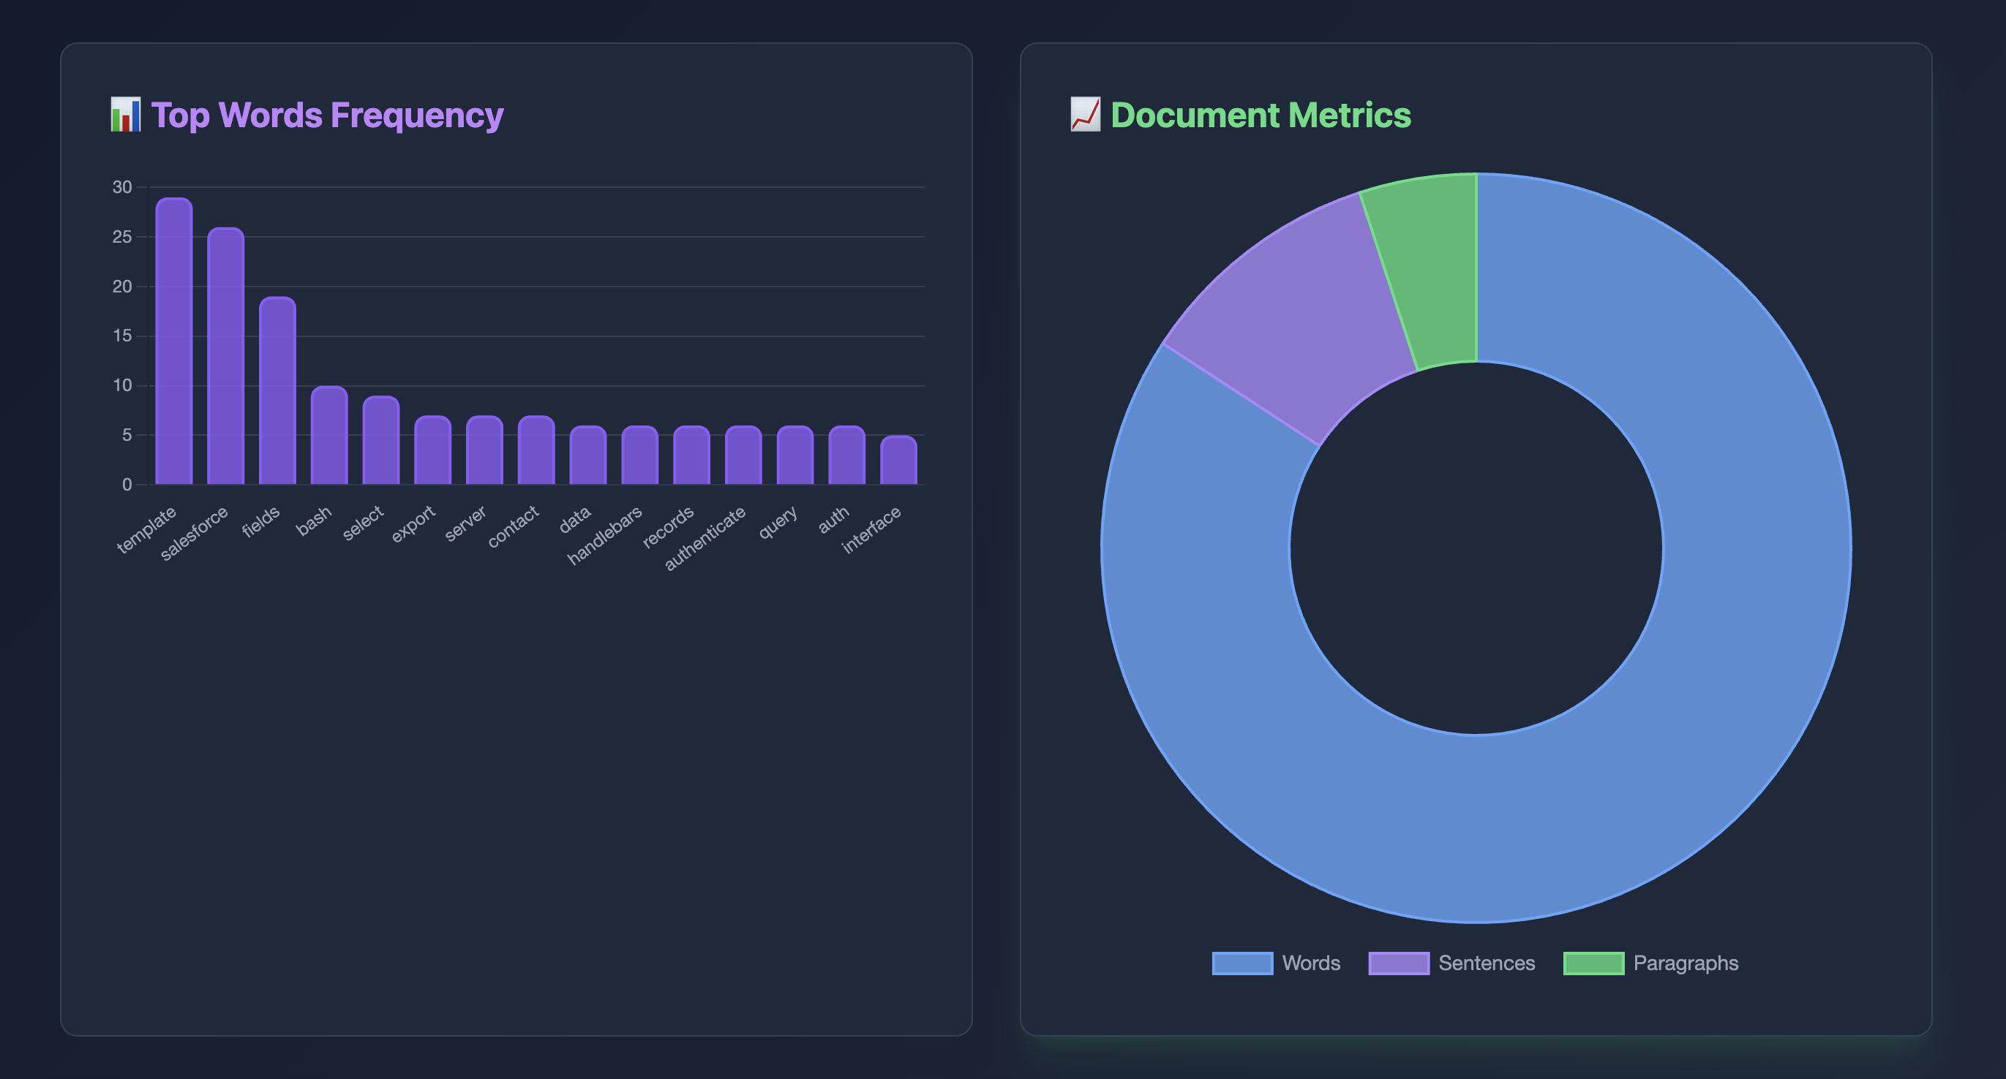2006x1079 pixels.
Task: Click the bash frequency bar
Action: [x=329, y=436]
